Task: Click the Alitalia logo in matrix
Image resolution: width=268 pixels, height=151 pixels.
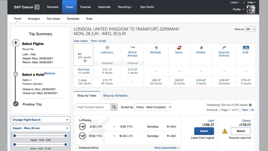Action: pyautogui.click(x=201, y=47)
